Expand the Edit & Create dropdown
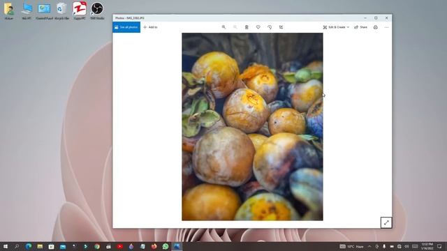Image resolution: width=447 pixels, height=251 pixels. point(336,27)
